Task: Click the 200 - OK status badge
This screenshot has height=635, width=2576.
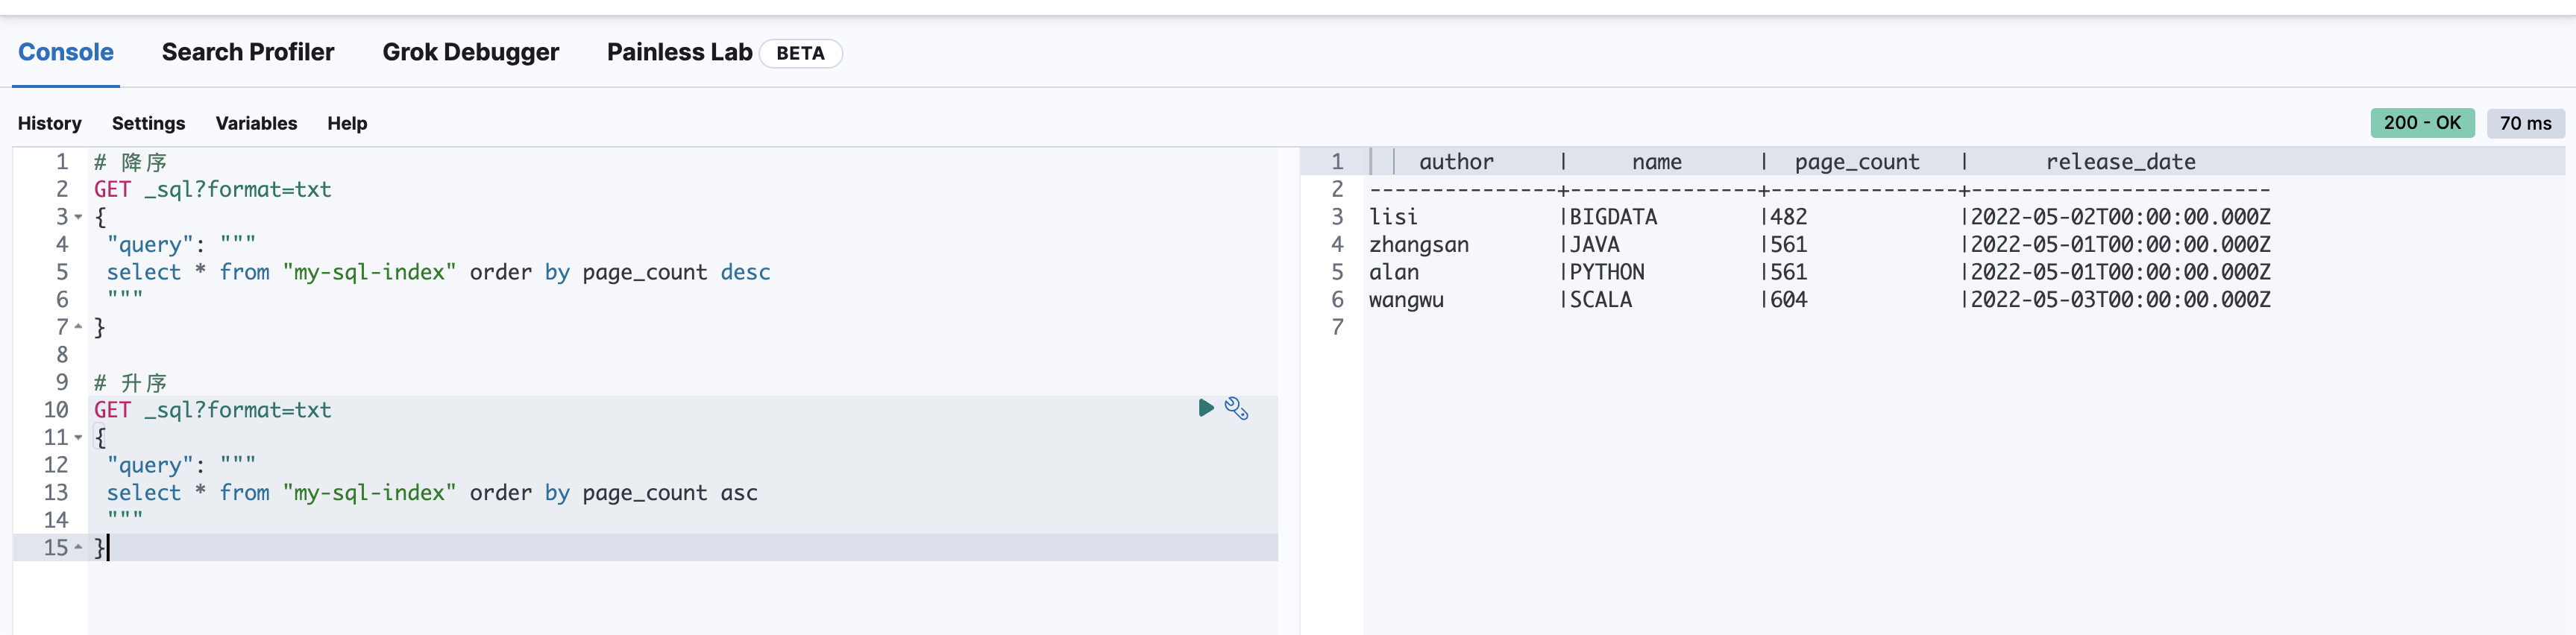Action: [x=2422, y=123]
